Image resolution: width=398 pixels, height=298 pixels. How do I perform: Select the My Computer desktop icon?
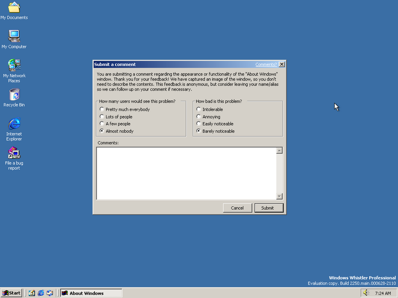14,39
